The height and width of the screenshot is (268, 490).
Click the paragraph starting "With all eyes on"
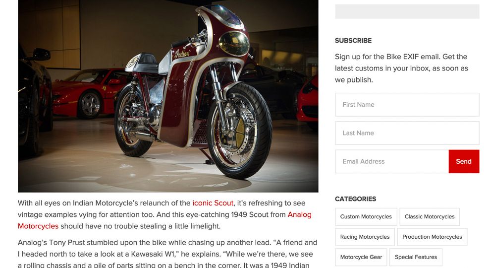(164, 214)
